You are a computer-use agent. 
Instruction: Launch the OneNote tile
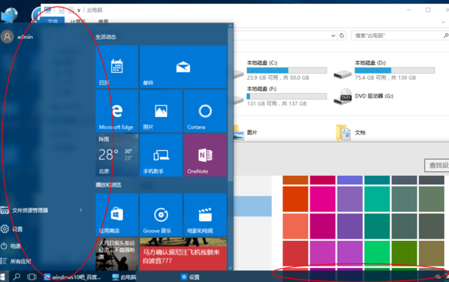point(205,155)
